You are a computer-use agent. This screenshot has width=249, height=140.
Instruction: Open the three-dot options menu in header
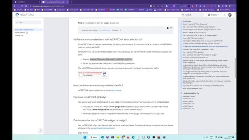pos(224,15)
